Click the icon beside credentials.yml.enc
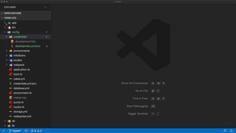Image resolution: width=236 pixels, height=133 pixels. coord(11,83)
